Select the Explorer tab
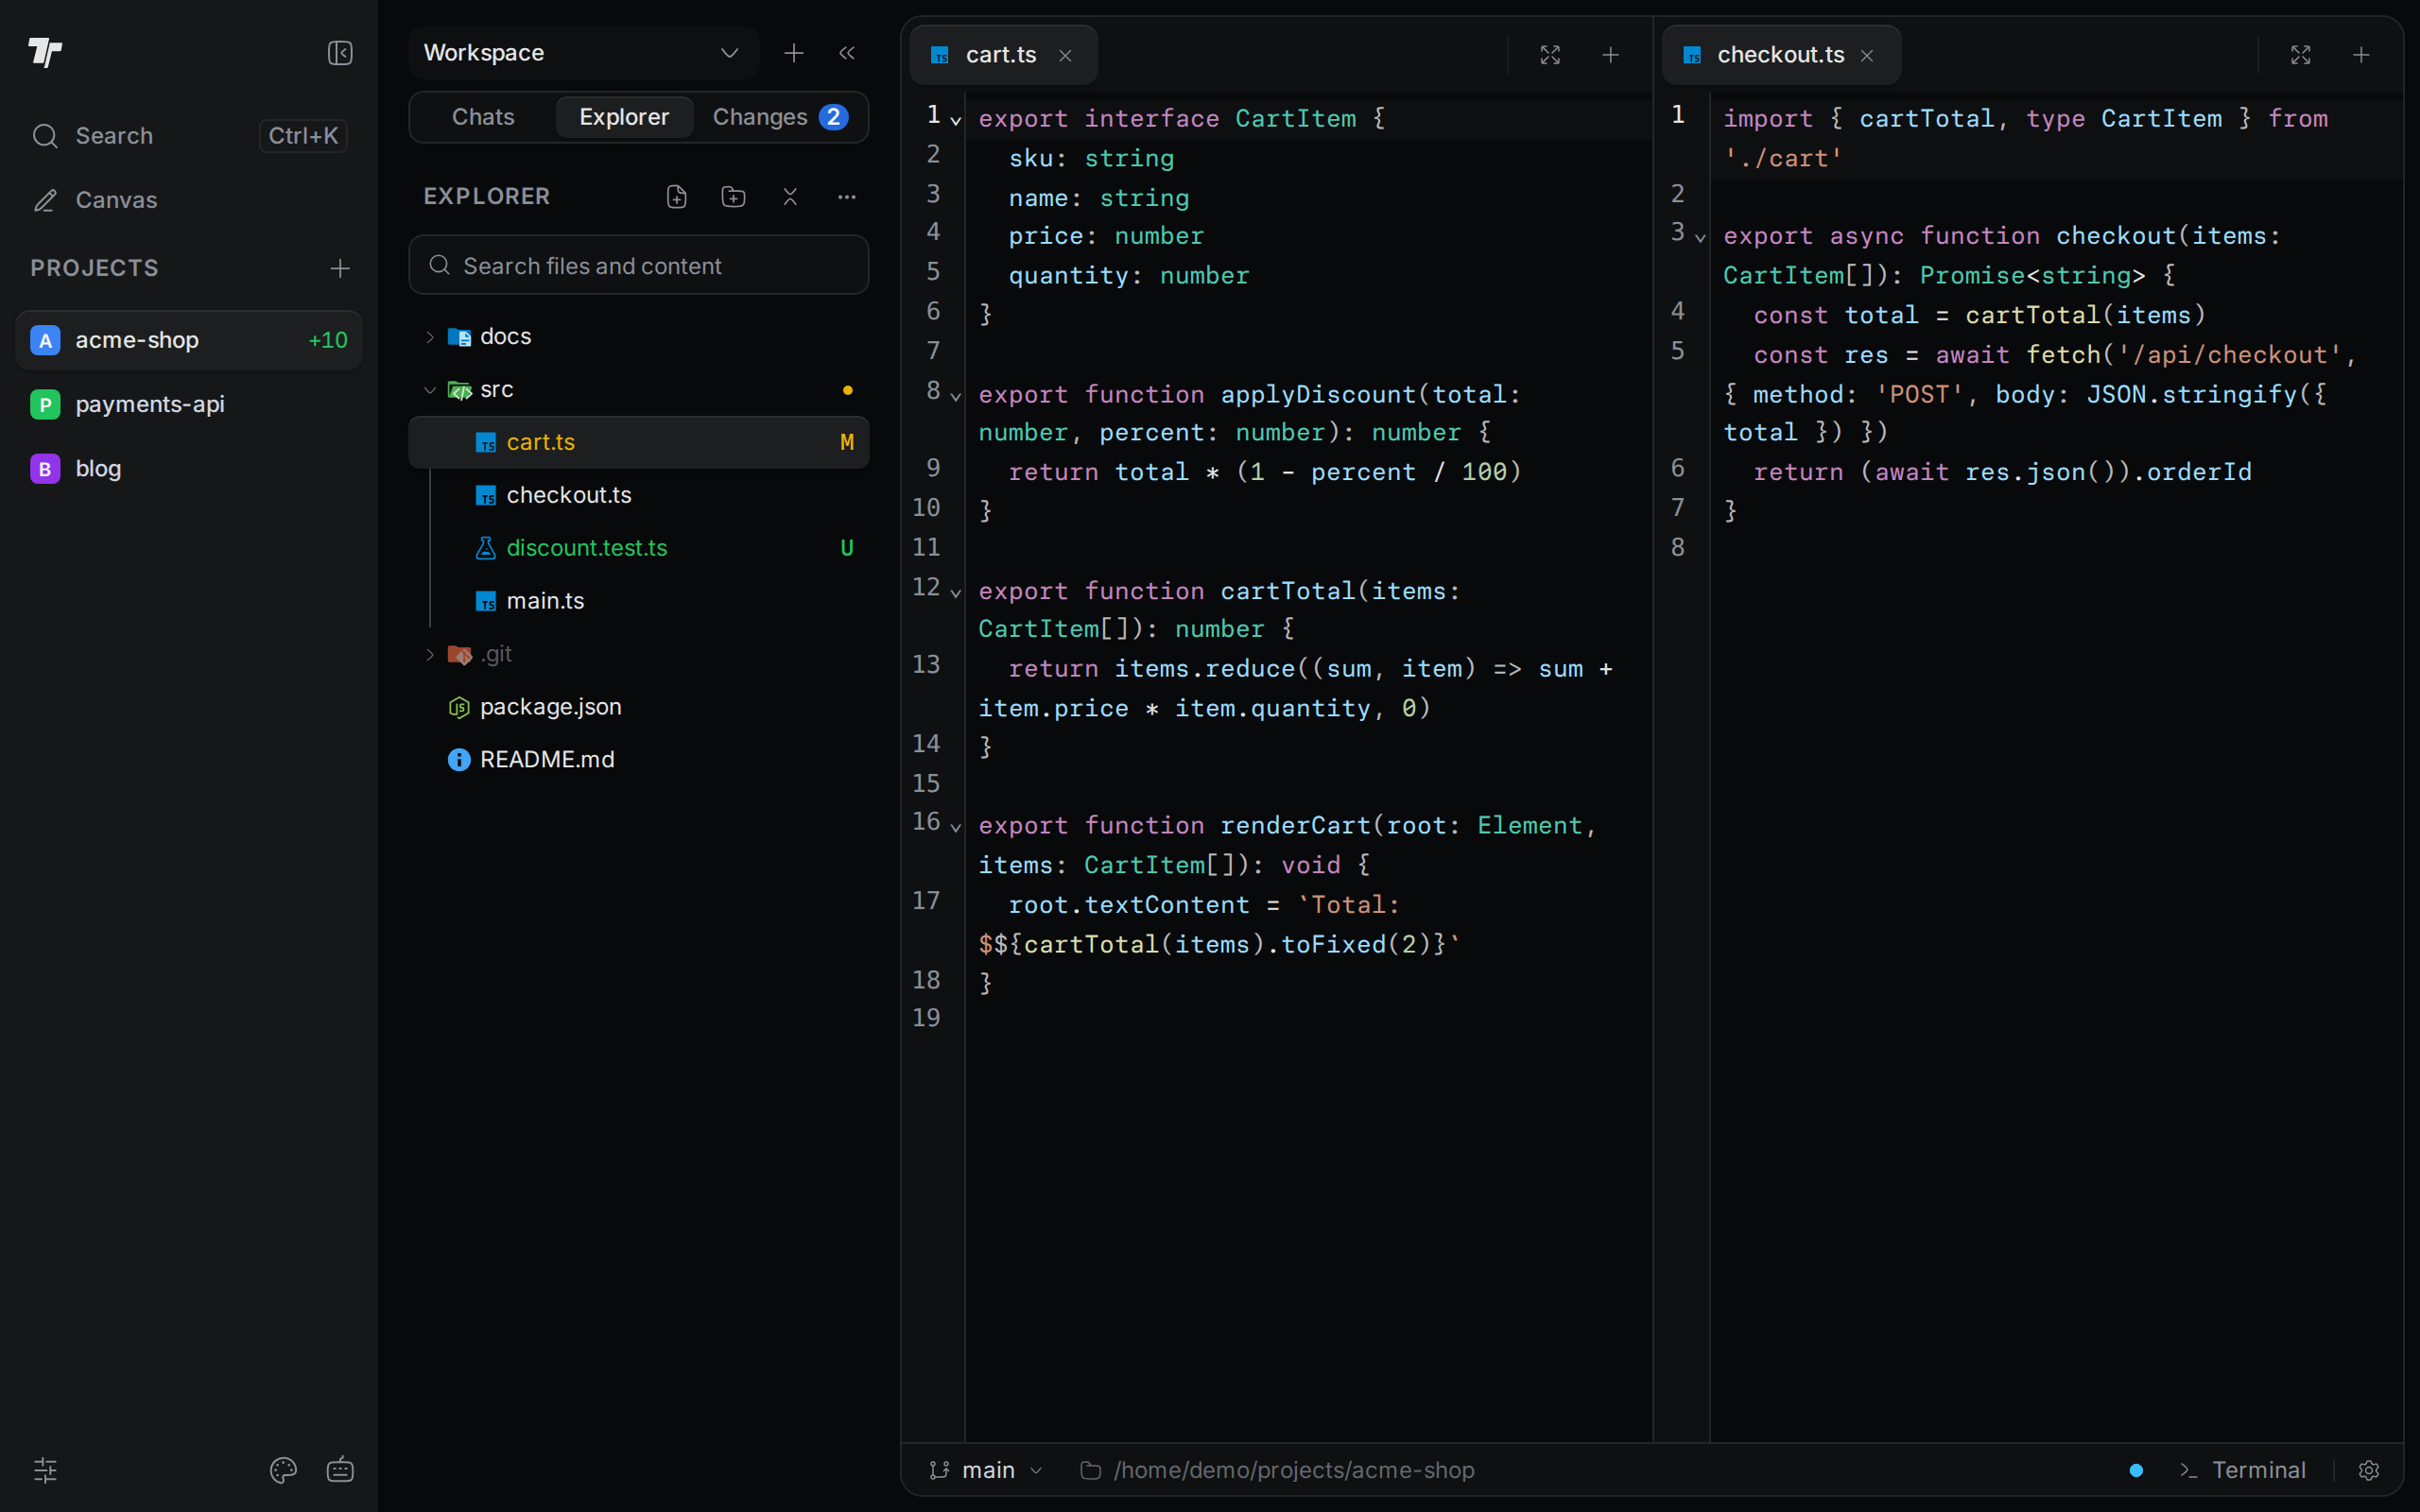The width and height of the screenshot is (2420, 1512). coord(624,117)
